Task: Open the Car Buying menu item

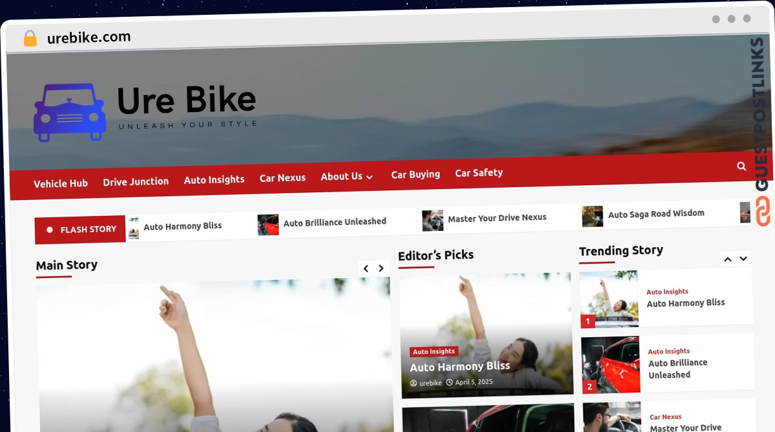Action: (x=415, y=174)
